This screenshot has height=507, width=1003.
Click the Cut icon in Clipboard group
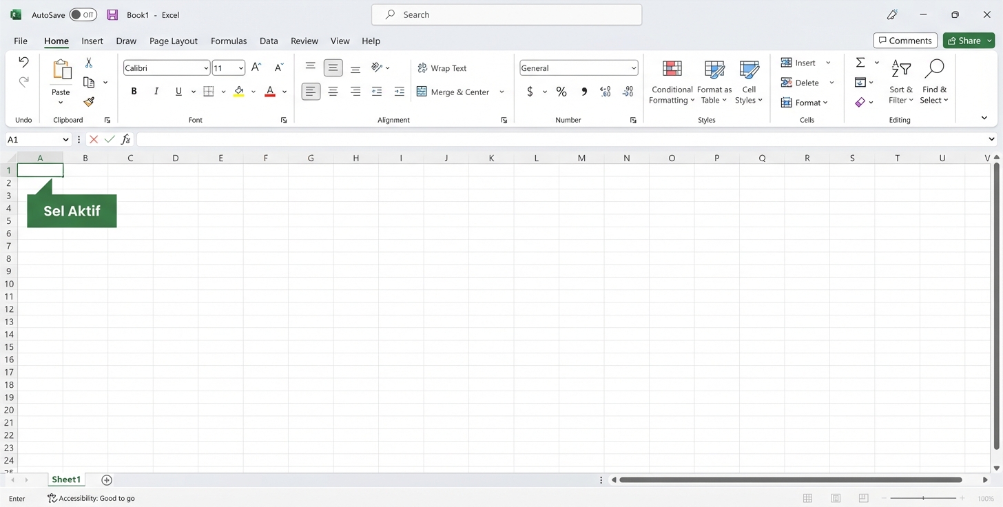pos(88,62)
